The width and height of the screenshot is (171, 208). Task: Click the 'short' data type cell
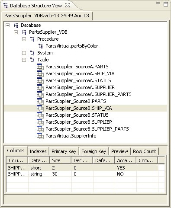(36, 168)
